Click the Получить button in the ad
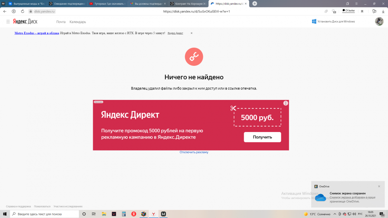 (262, 137)
